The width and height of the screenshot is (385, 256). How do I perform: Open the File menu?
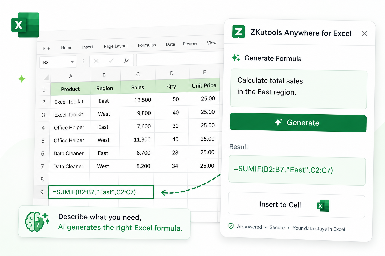(46, 48)
